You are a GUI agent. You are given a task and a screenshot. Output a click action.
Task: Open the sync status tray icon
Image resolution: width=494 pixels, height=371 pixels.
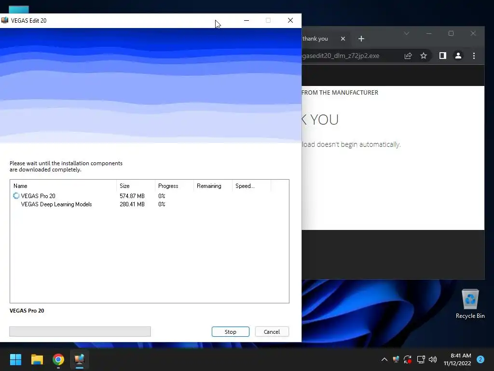click(x=408, y=359)
